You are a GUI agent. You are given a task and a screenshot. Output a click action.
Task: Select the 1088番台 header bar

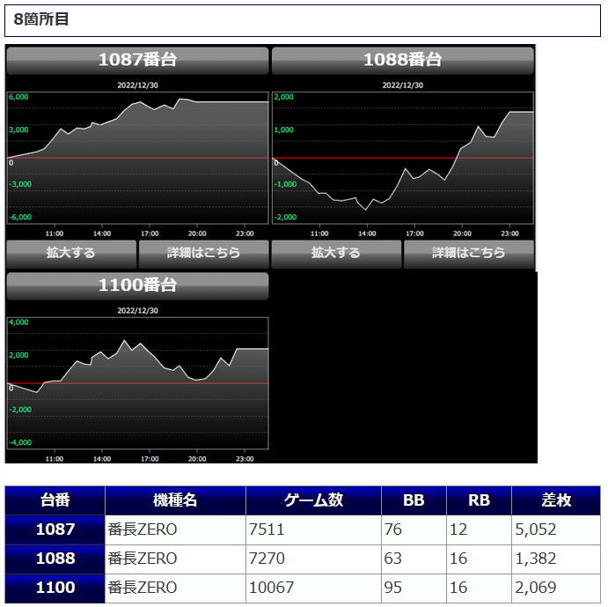pos(403,60)
